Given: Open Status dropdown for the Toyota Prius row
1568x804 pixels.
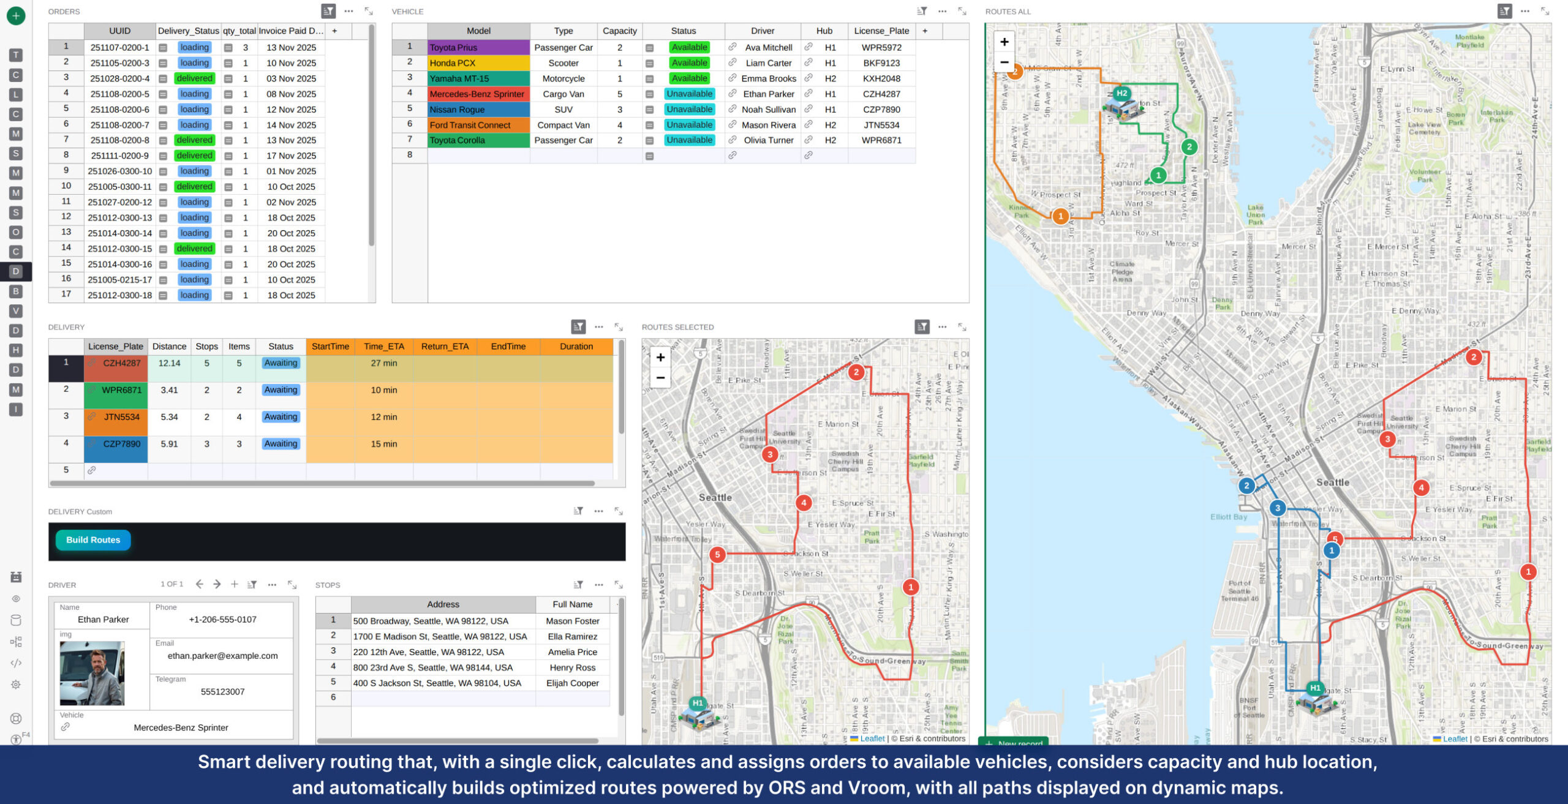Looking at the screenshot, I should click(650, 47).
